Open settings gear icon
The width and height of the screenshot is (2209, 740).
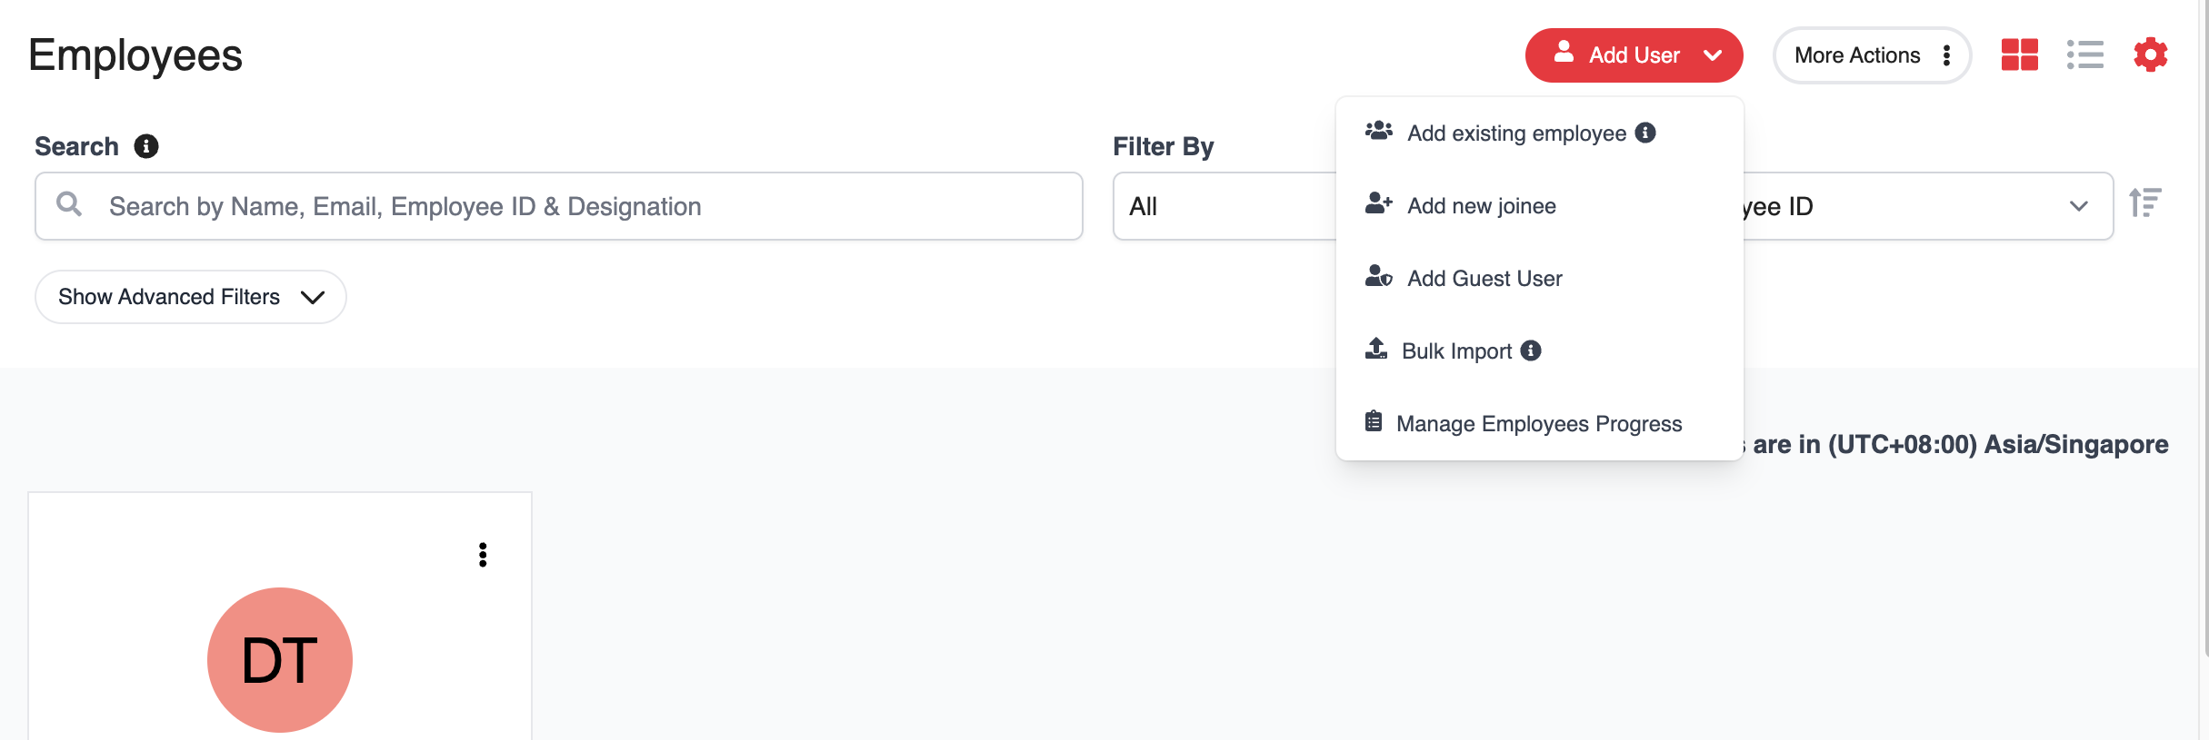[x=2150, y=54]
